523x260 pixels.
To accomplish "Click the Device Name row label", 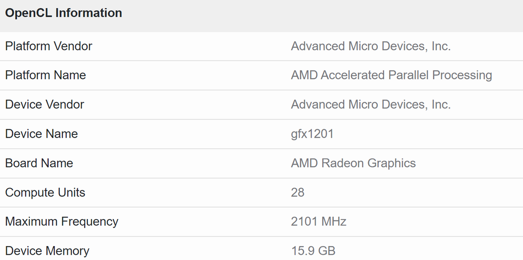I will point(41,134).
